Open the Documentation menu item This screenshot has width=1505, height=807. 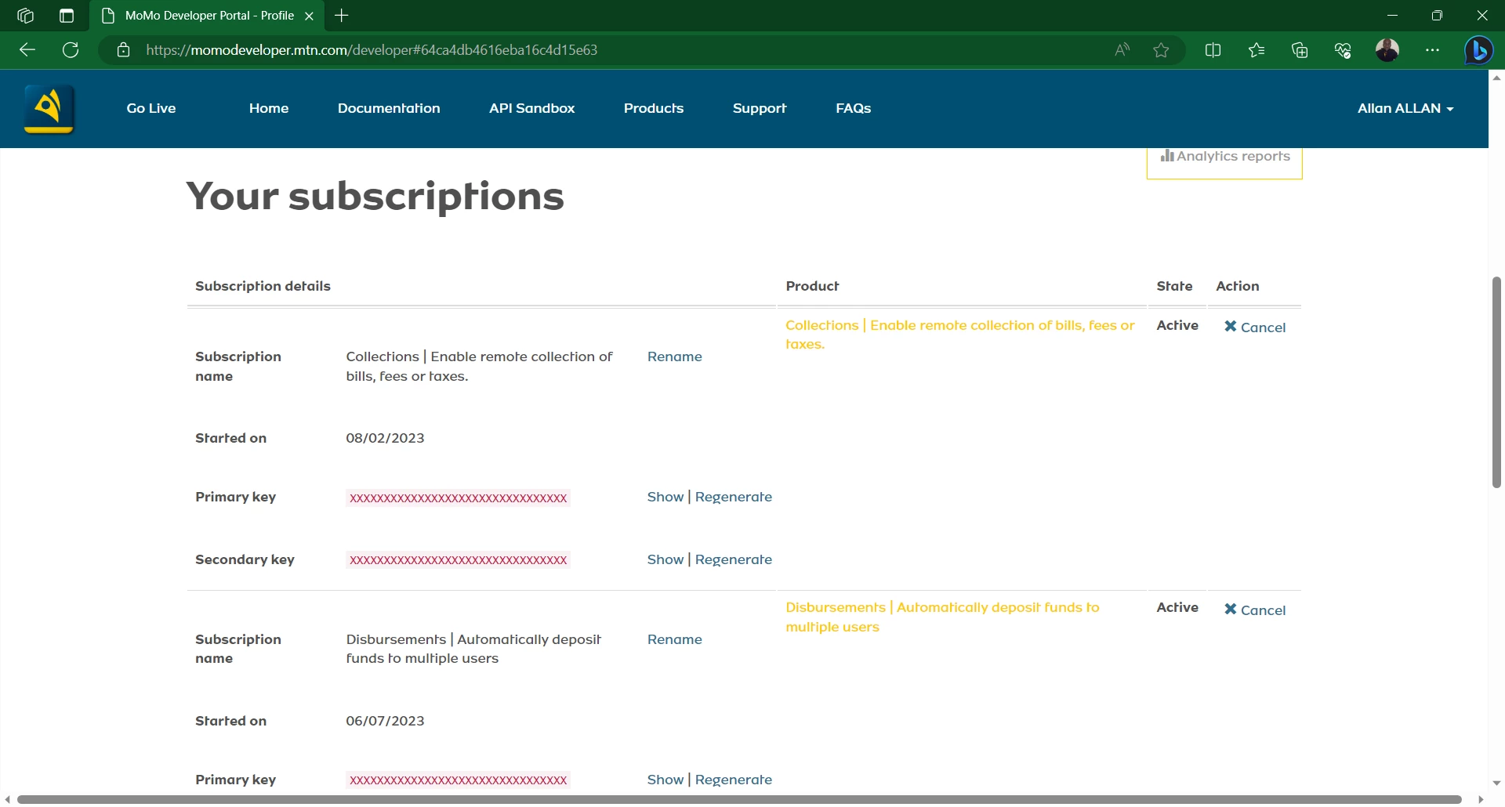[x=389, y=108]
